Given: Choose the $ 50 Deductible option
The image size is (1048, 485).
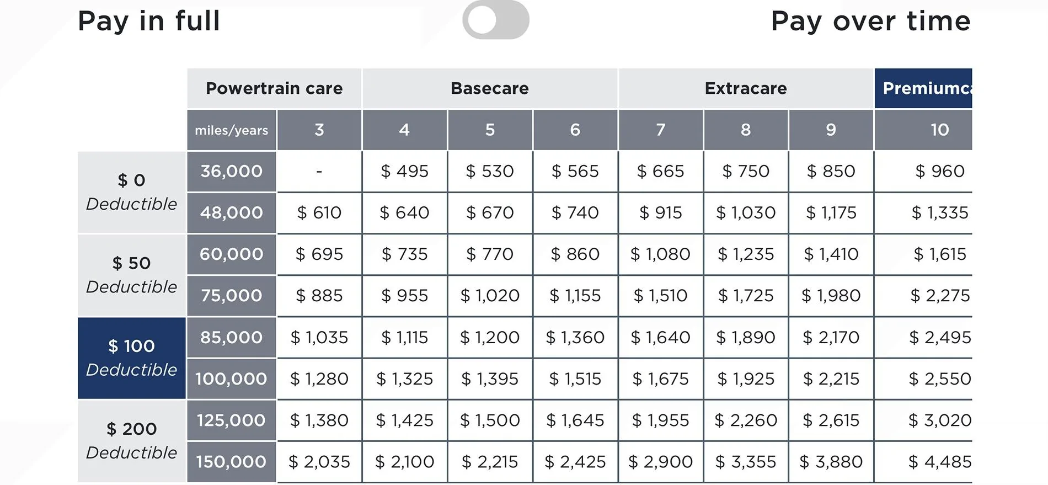Looking at the screenshot, I should (x=131, y=275).
